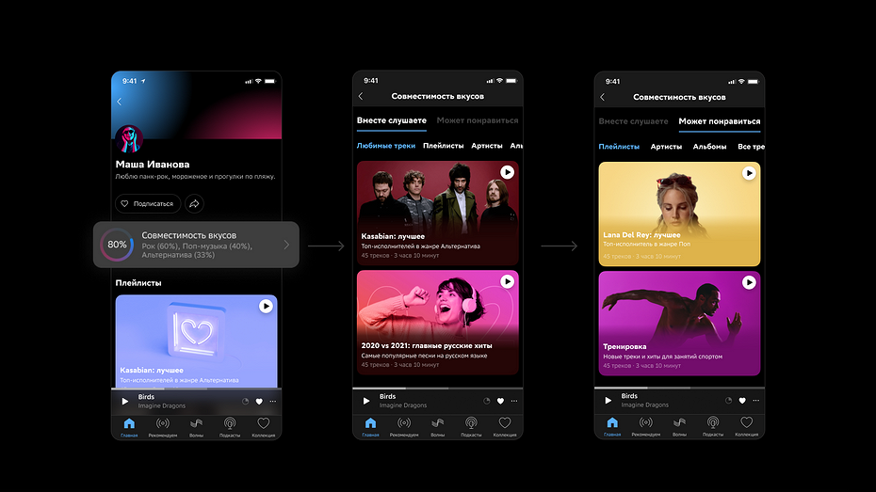876x492 pixels.
Task: Seek the right screen track progress bar
Action: [679, 388]
